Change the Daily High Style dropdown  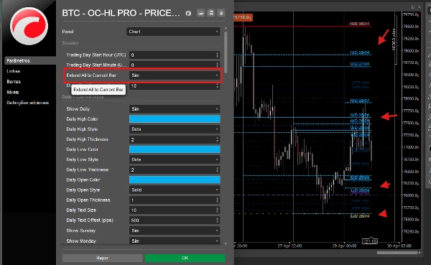coord(175,129)
